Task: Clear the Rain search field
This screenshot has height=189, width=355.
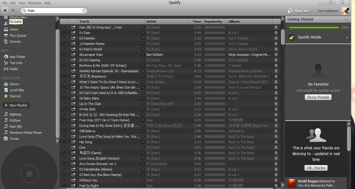Action: coord(84,10)
